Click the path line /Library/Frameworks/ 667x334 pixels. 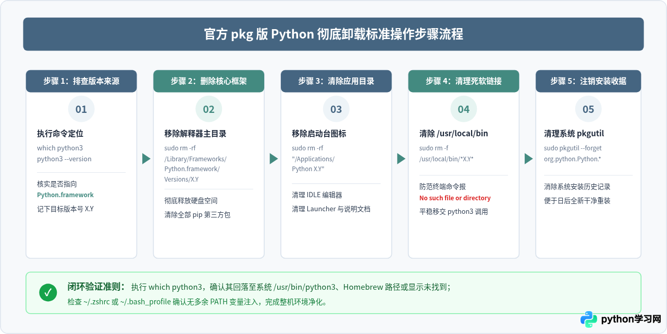click(195, 159)
